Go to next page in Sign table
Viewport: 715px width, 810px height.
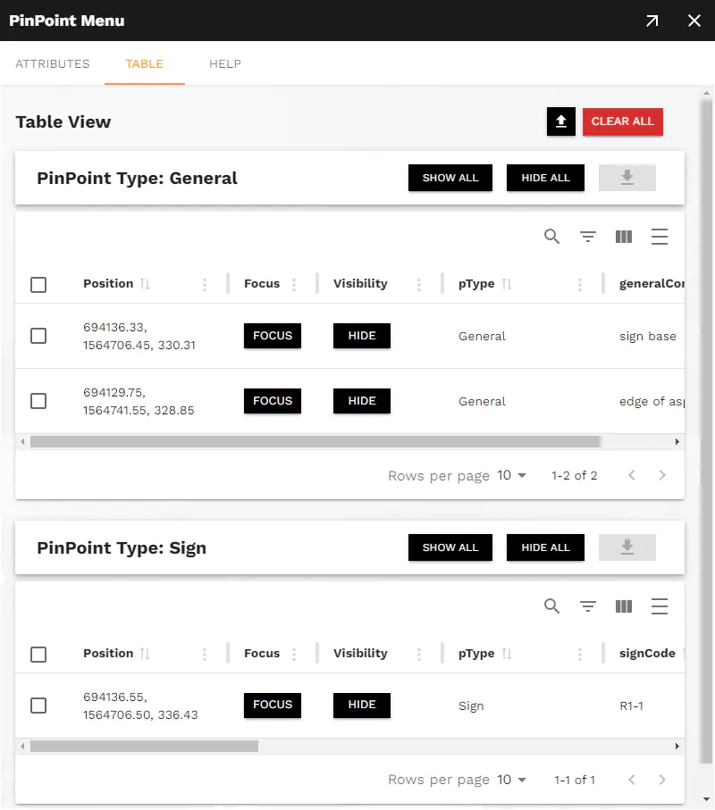661,780
